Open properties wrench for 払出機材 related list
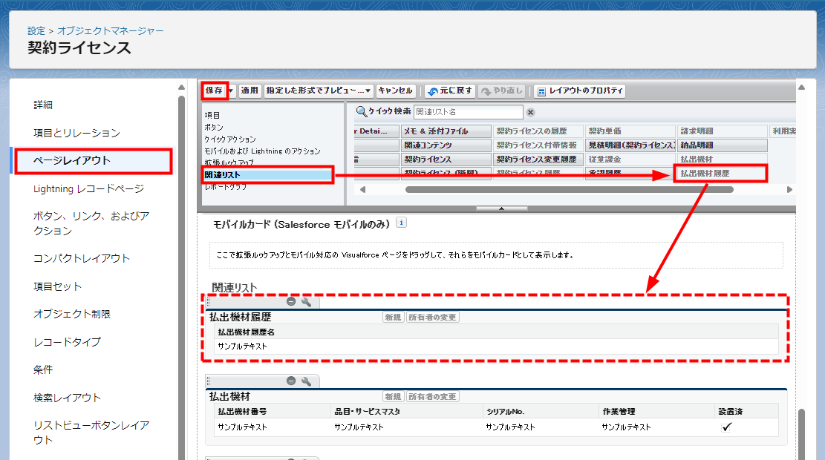The height and width of the screenshot is (460, 825). click(x=305, y=381)
